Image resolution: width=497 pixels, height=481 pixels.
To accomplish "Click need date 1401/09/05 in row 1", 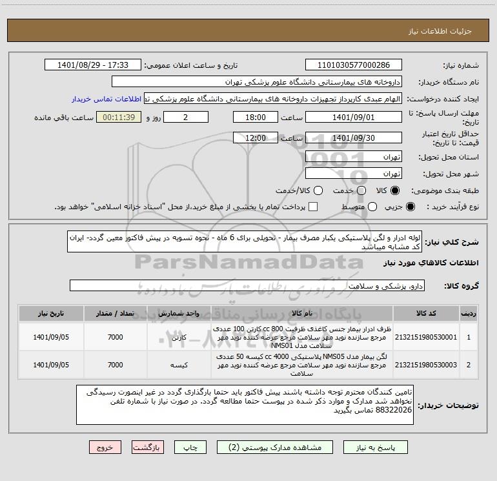I will (x=51, y=337).
